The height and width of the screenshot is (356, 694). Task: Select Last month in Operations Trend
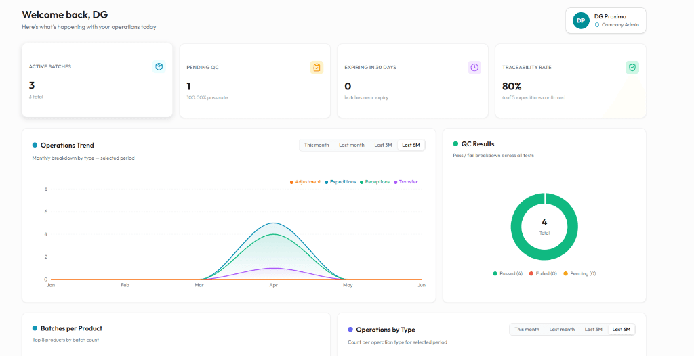pos(352,145)
